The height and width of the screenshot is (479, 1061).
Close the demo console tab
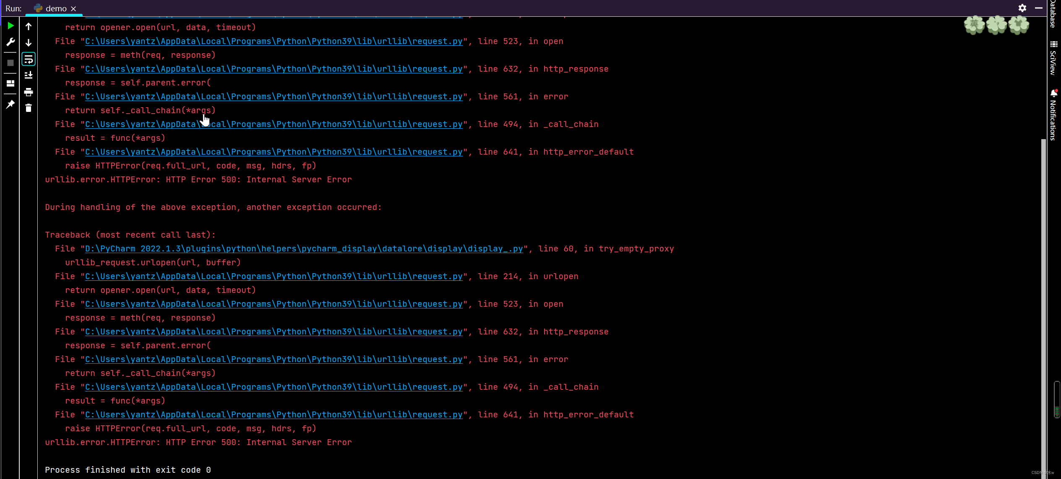tap(73, 8)
